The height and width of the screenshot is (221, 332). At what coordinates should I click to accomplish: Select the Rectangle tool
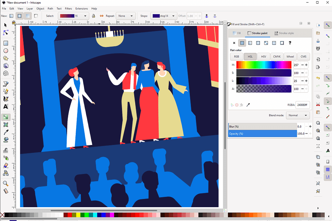point(5,43)
